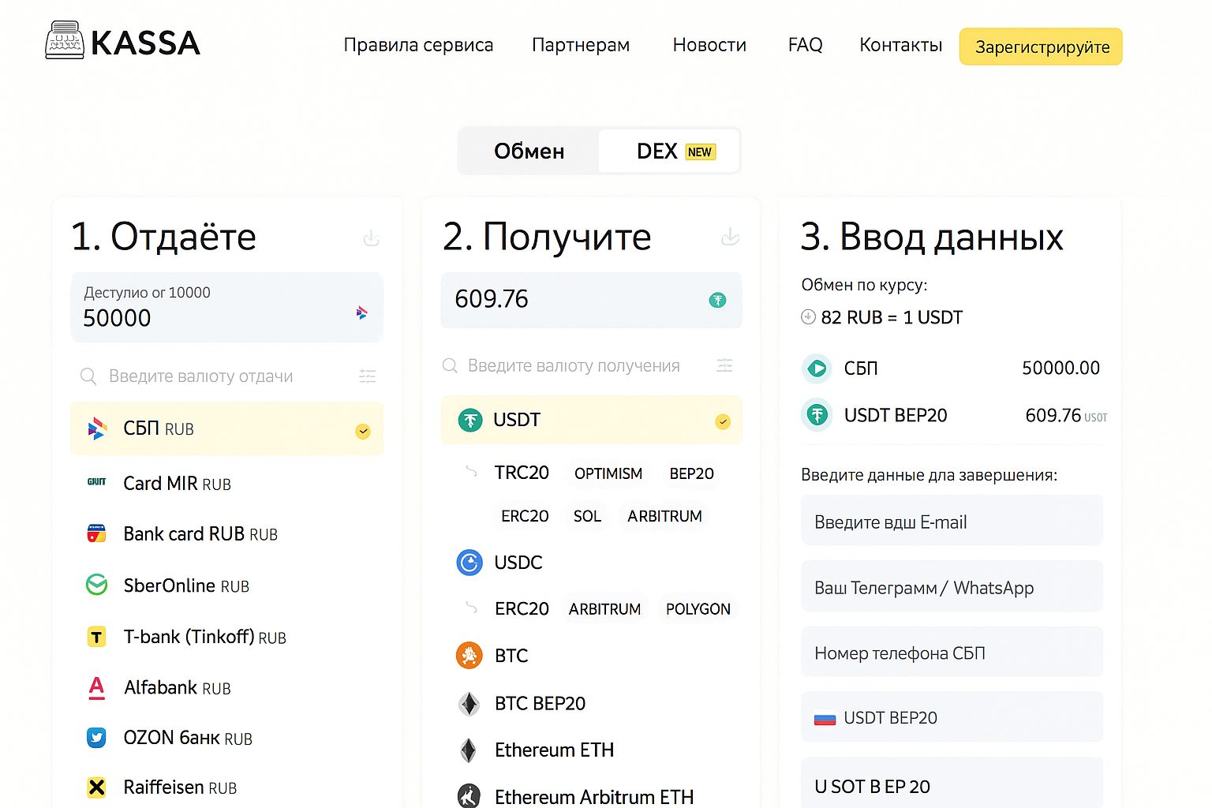Open the FAQ link

click(805, 45)
